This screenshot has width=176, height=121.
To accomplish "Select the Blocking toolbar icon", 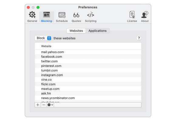I will click(46, 17).
